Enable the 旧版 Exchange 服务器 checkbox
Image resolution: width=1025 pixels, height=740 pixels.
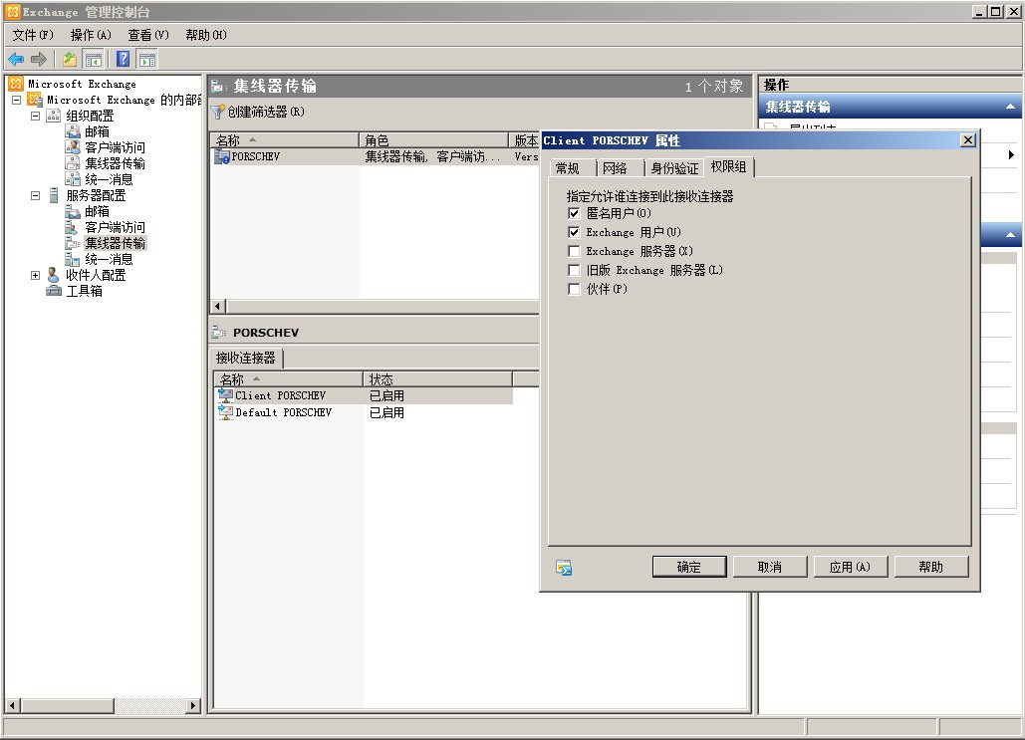574,270
